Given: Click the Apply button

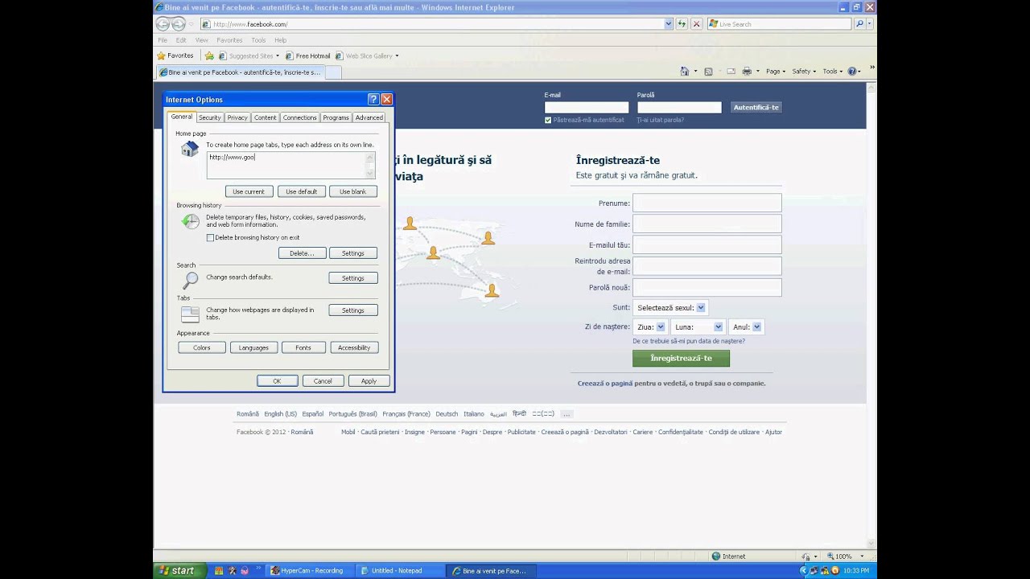Looking at the screenshot, I should [369, 381].
